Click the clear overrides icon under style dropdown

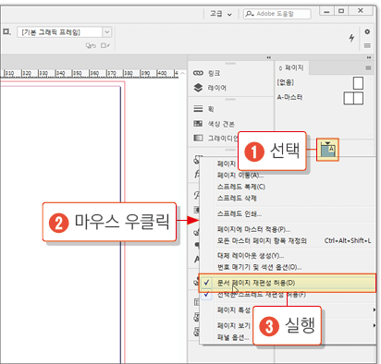[x=91, y=46]
